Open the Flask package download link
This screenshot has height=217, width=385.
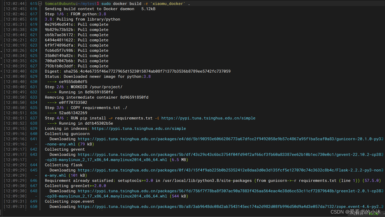pos(229,170)
